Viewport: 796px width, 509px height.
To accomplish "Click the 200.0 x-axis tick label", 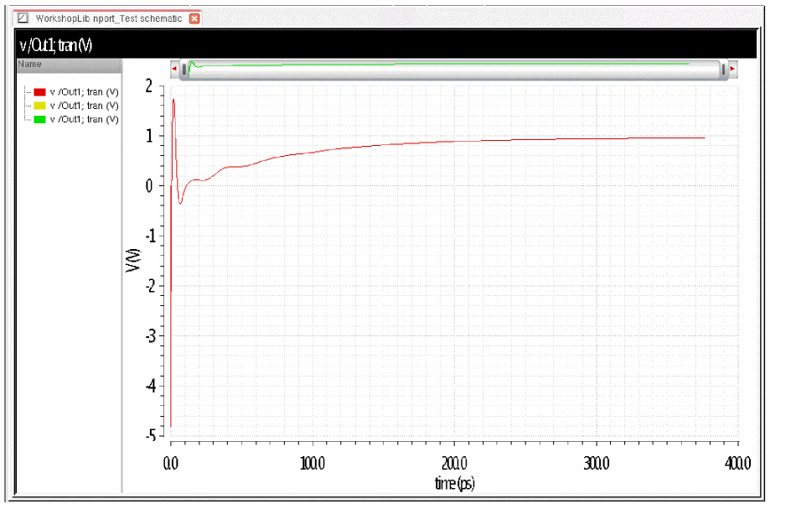I will [454, 463].
